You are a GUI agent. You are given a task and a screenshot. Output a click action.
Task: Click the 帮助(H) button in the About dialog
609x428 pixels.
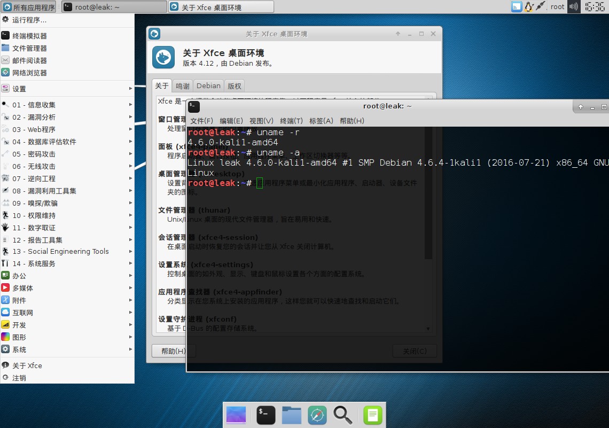tap(173, 351)
